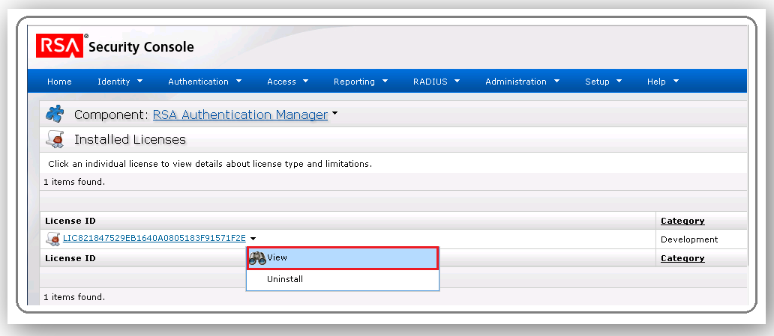Click the binoculars View icon

[257, 257]
